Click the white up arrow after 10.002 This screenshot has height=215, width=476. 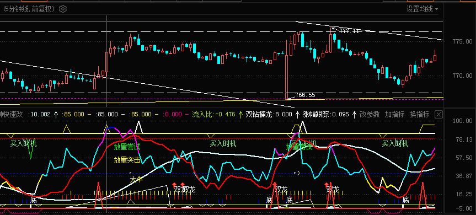pyautogui.click(x=56, y=114)
